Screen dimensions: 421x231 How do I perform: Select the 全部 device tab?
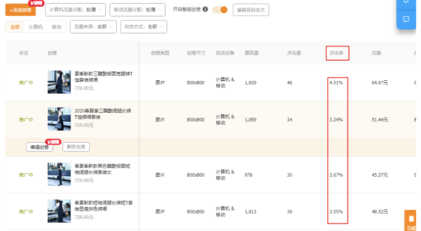15,27
